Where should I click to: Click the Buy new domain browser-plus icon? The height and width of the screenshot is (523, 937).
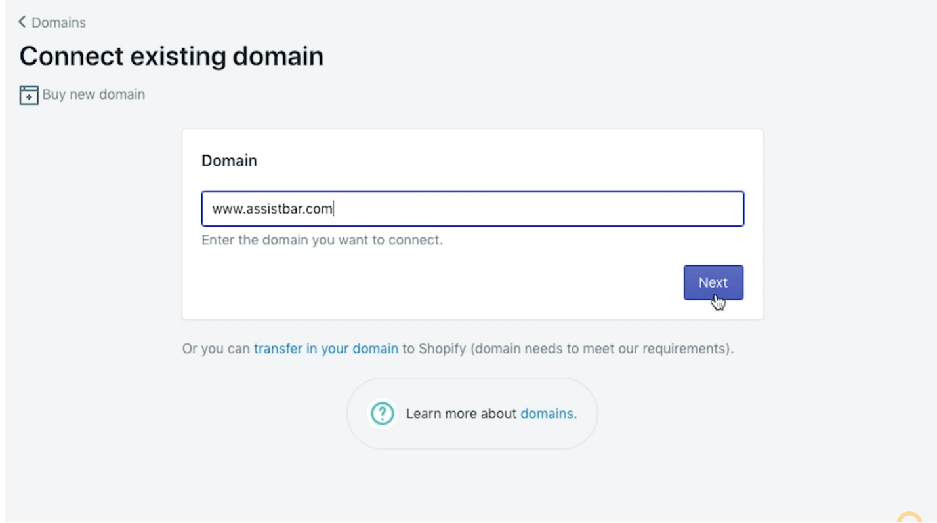pyautogui.click(x=28, y=94)
